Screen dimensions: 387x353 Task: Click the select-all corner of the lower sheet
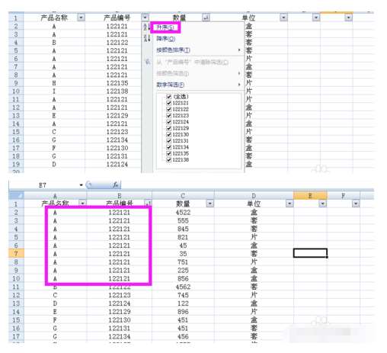[17, 195]
